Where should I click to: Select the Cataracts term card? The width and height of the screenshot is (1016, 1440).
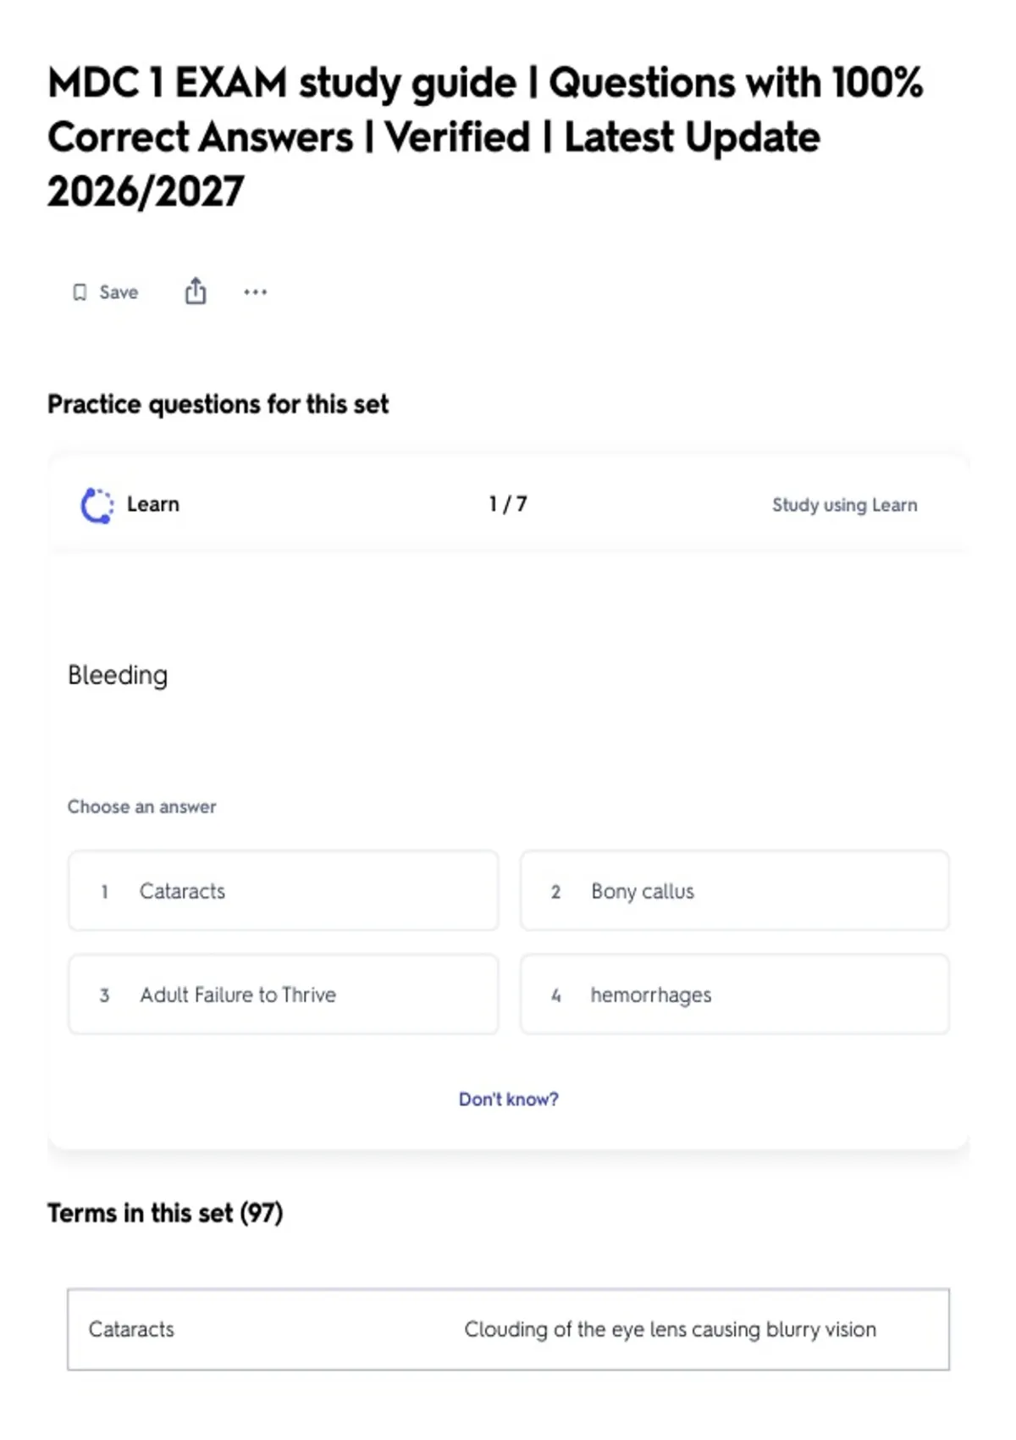point(508,1330)
